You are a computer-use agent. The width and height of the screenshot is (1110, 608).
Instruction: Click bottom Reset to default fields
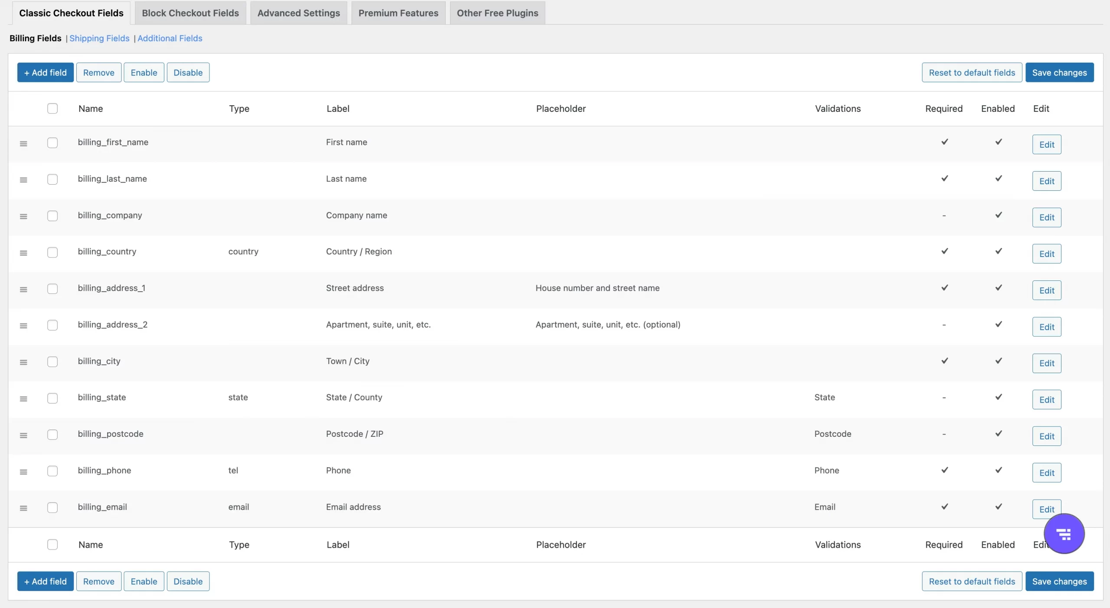click(972, 581)
